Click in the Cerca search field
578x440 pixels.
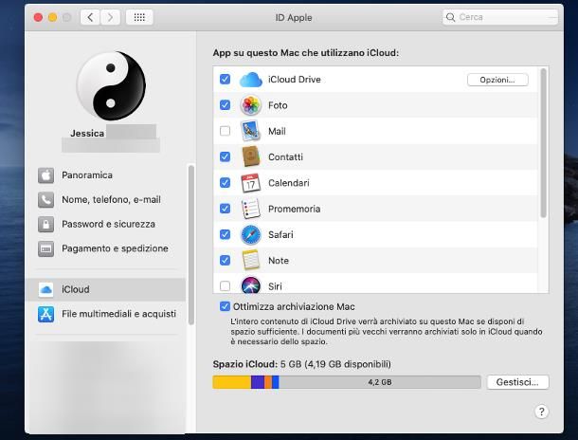click(500, 17)
